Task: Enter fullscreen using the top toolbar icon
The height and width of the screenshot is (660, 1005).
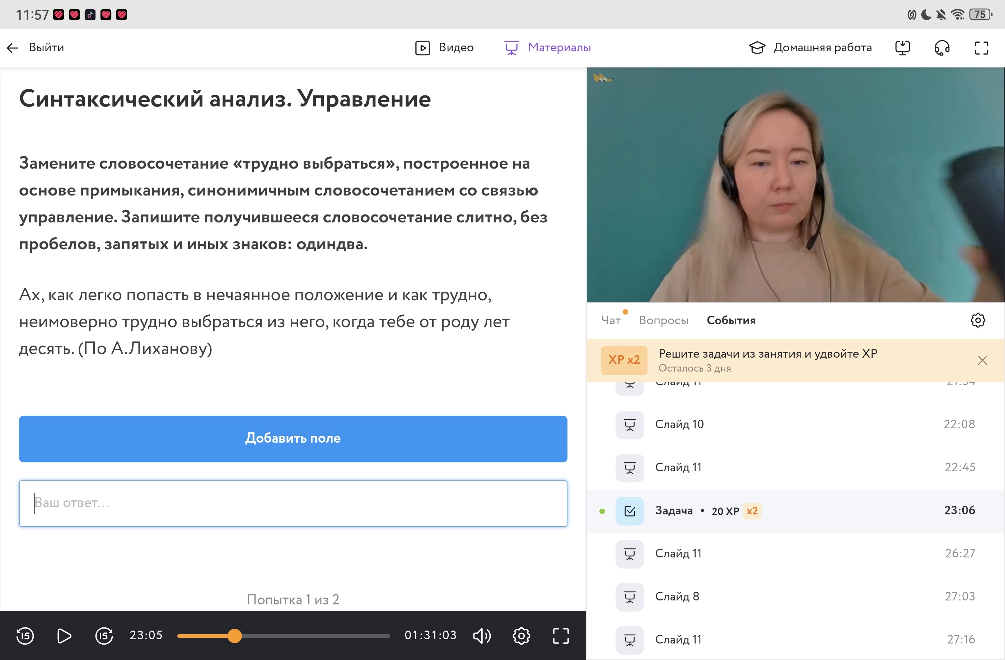Action: (x=981, y=48)
